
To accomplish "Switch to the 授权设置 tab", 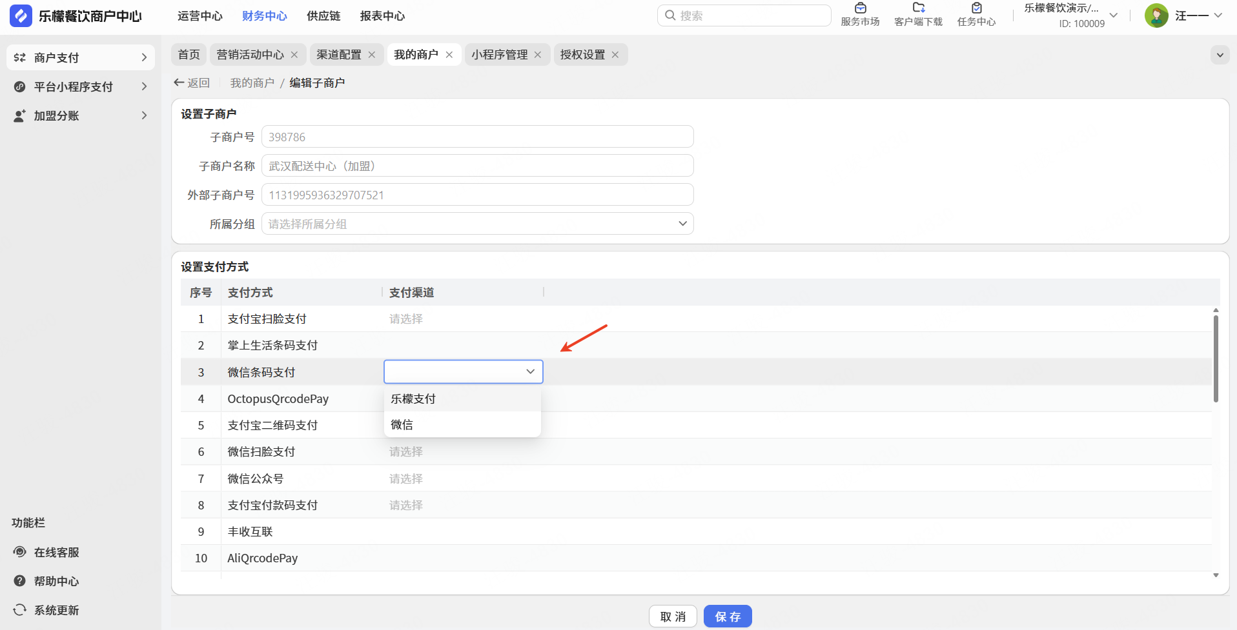I will pos(583,55).
